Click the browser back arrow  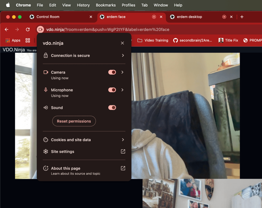[6, 30]
